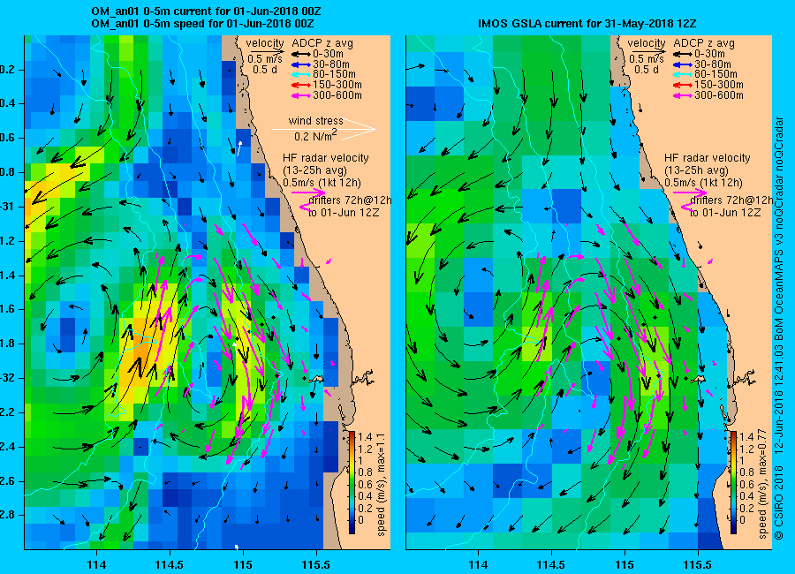Click the left map's curved drifter track symbol
Image resolution: width=795 pixels, height=574 pixels.
[306, 206]
